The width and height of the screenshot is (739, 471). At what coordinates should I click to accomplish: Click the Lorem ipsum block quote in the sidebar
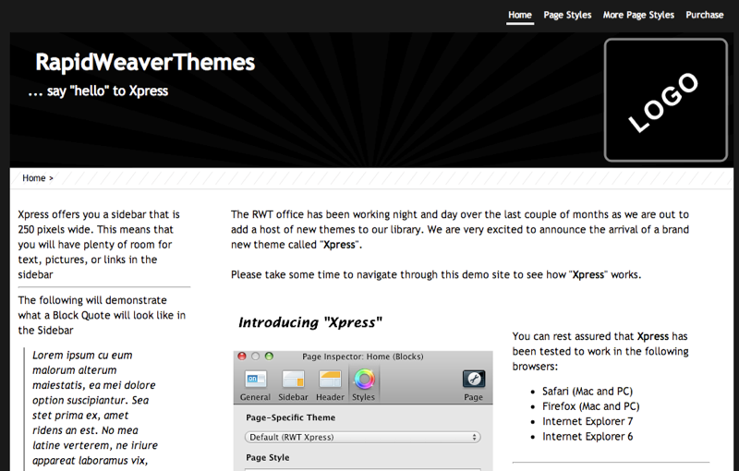[94, 407]
